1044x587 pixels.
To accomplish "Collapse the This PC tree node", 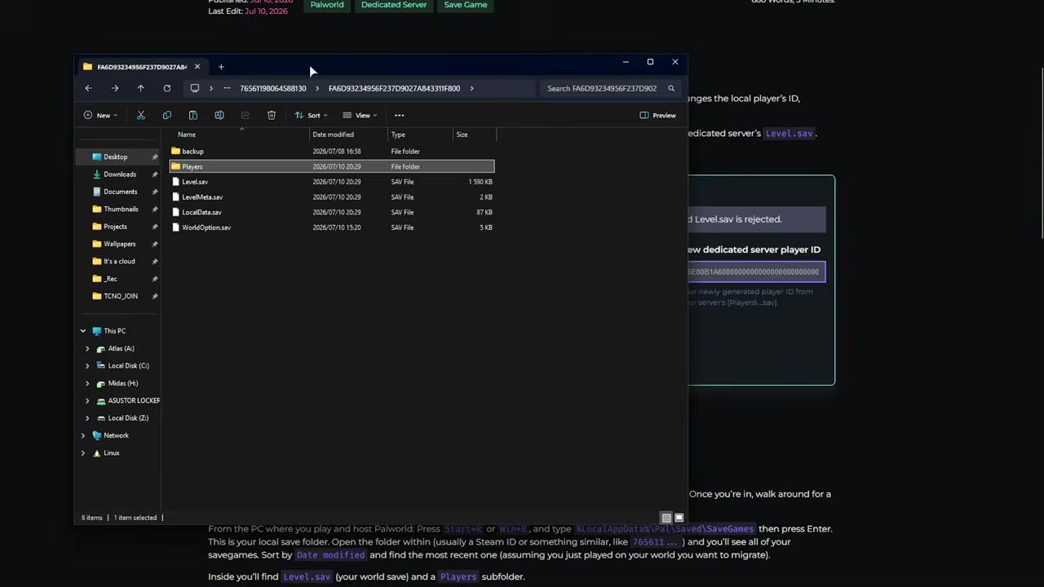I will coord(82,331).
